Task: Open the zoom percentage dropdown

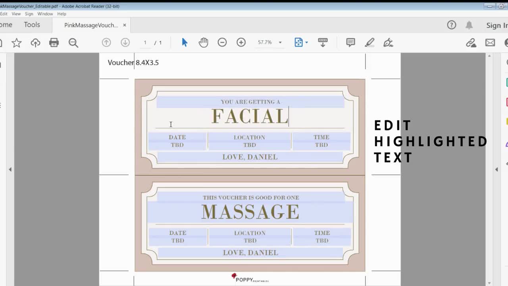Action: pos(280,43)
